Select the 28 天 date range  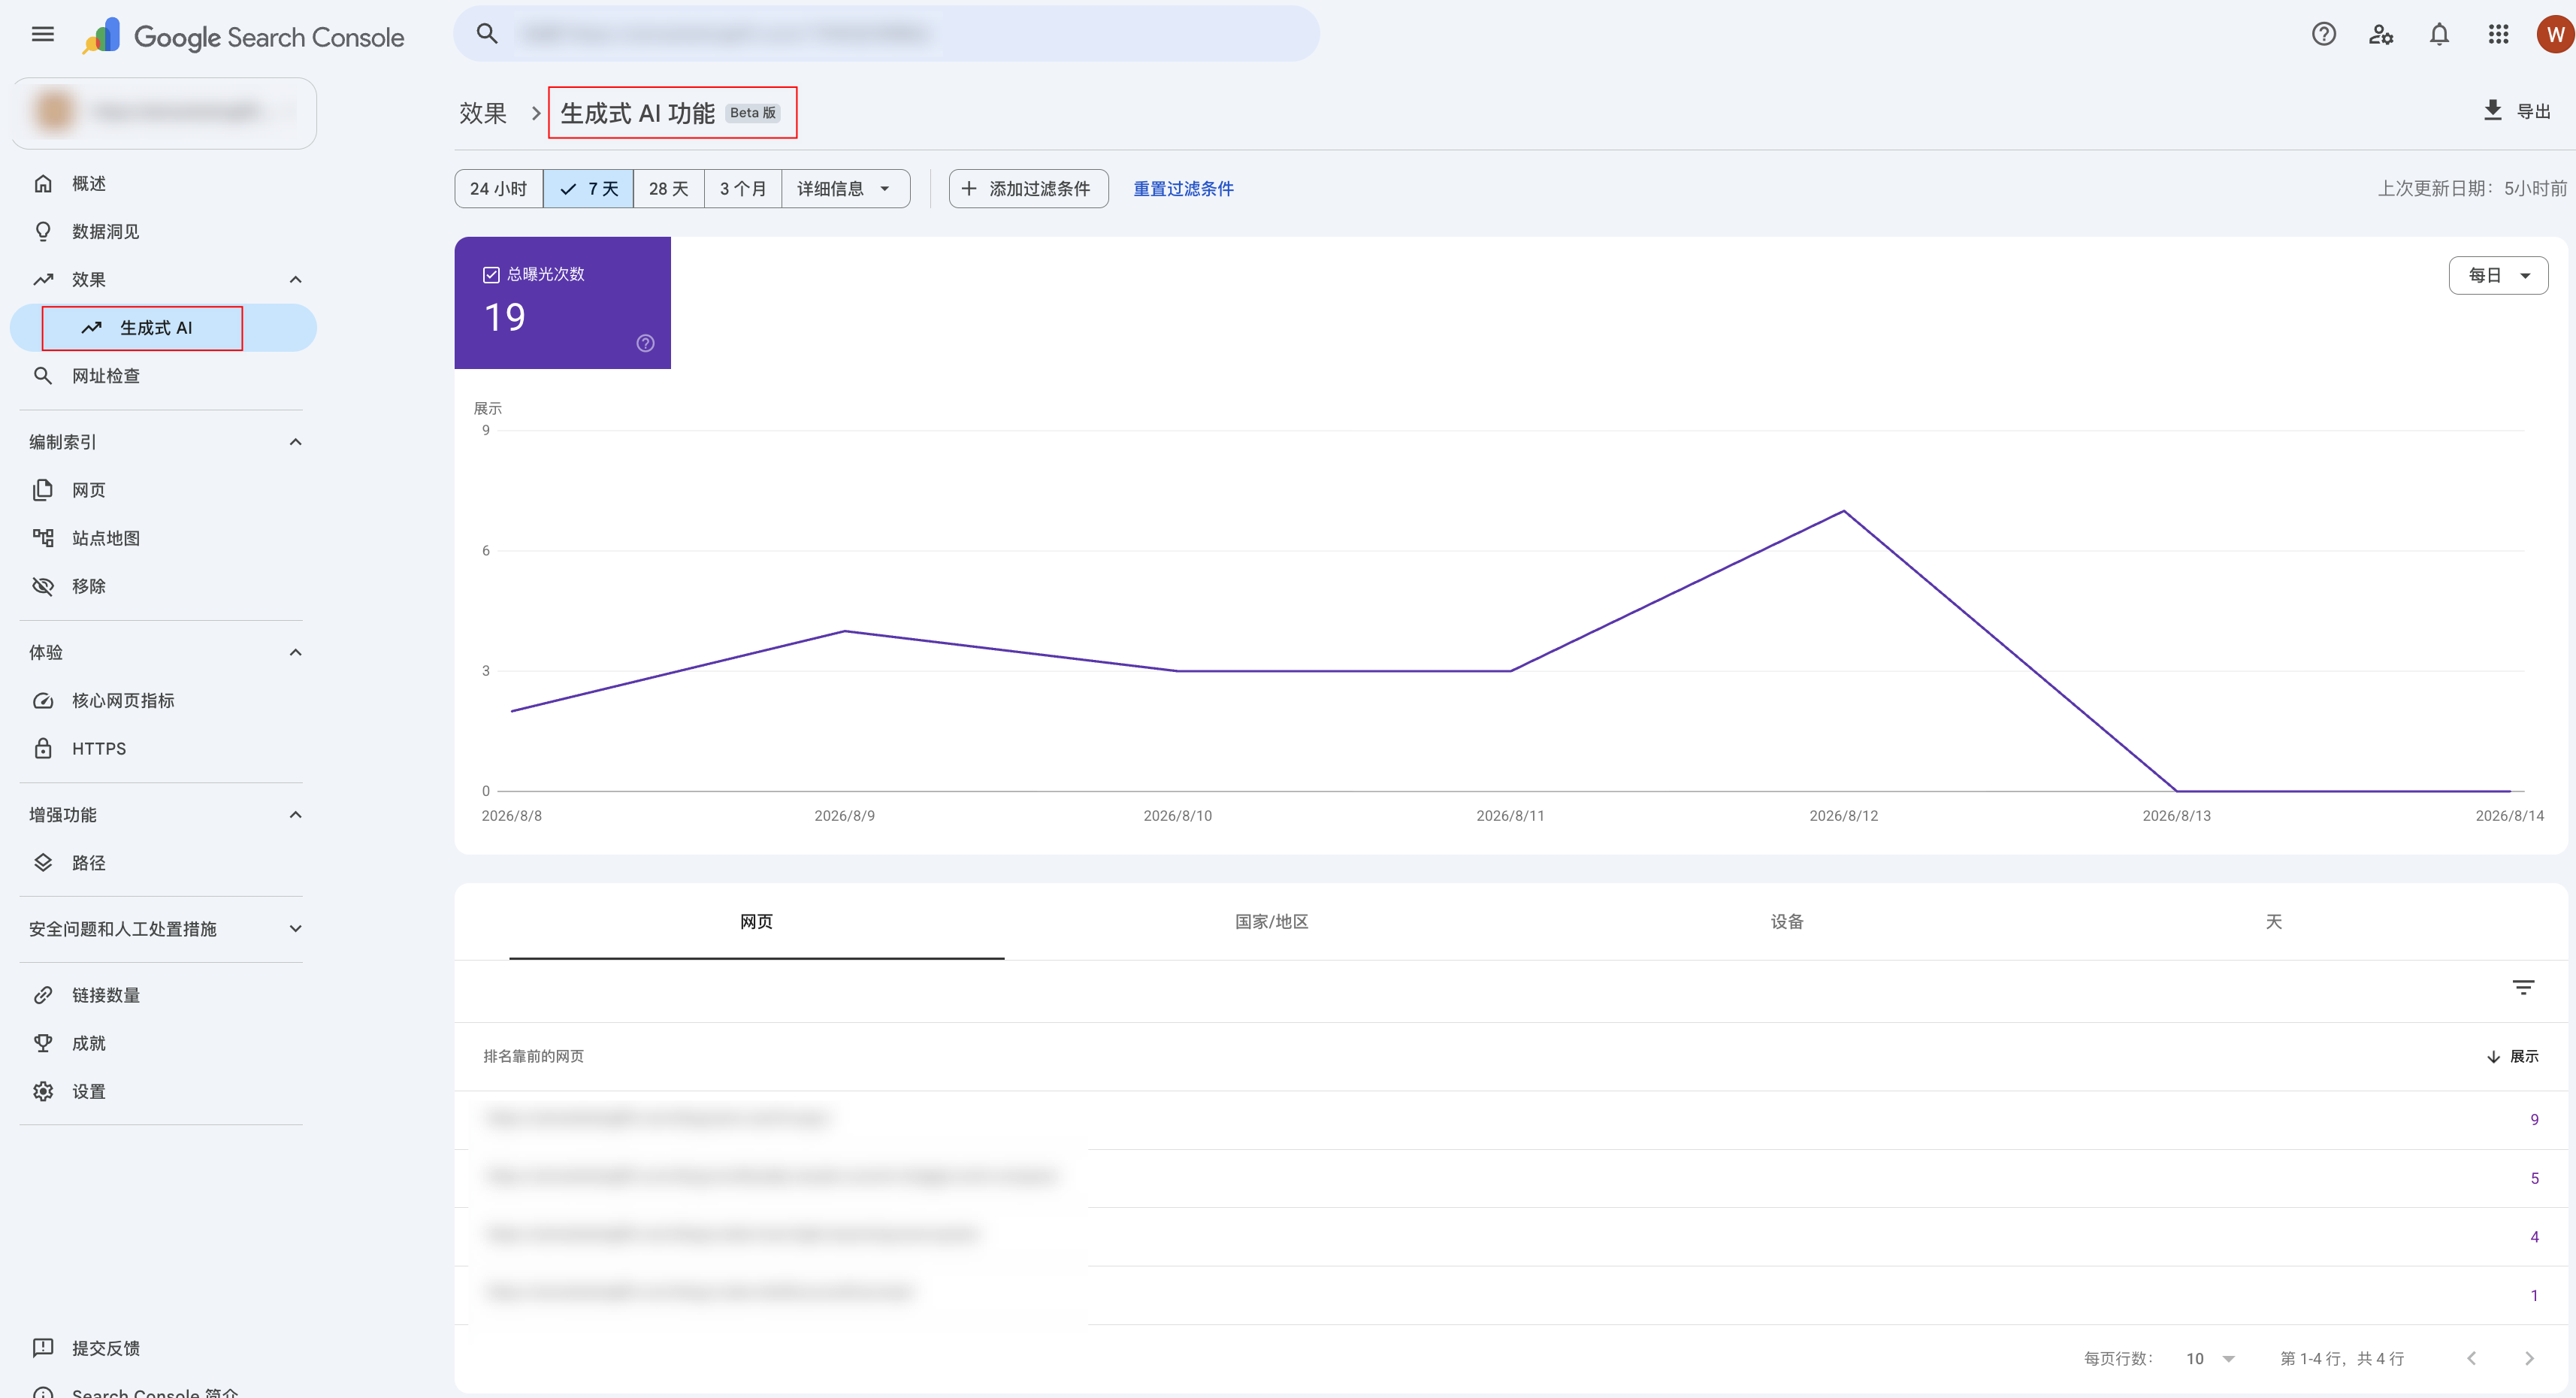pos(669,189)
